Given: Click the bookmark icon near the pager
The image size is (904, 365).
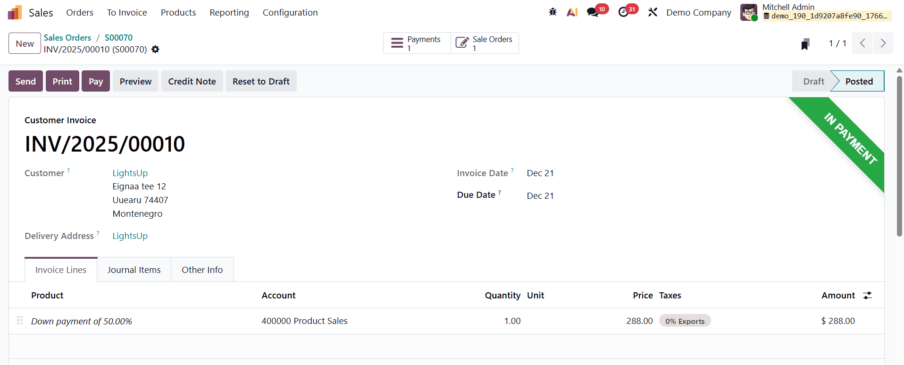Looking at the screenshot, I should coord(805,43).
